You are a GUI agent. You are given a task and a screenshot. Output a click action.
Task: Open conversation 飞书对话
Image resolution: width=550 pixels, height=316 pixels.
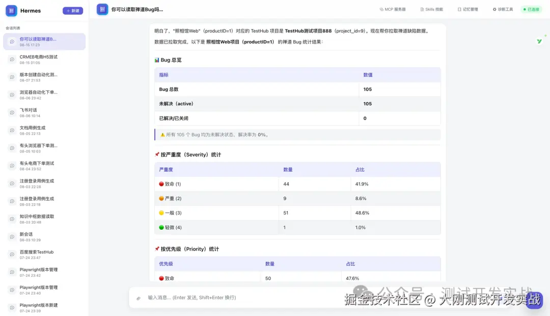point(44,113)
